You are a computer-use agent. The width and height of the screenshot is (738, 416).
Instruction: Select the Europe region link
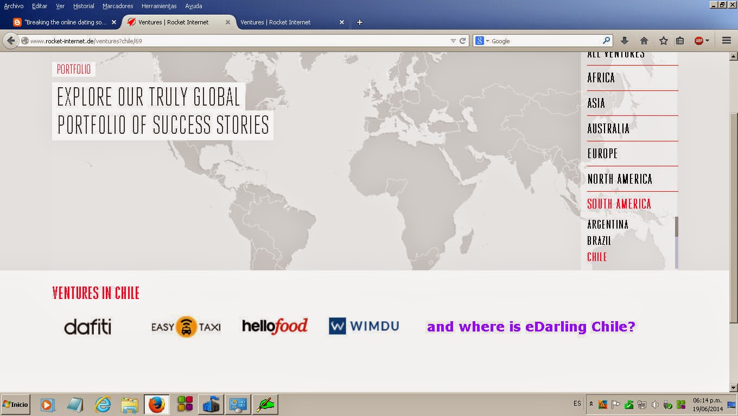[x=602, y=154]
